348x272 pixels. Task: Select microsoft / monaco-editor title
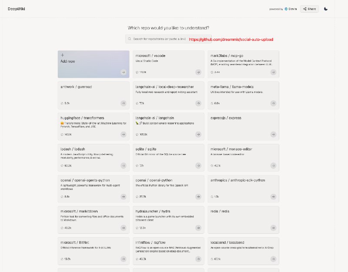pos(231,149)
